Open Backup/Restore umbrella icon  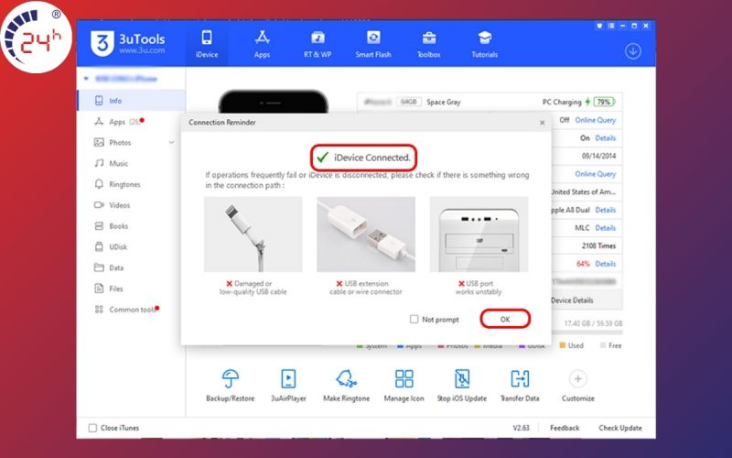231,378
